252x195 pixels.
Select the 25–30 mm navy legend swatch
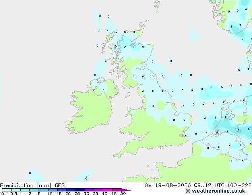pos(80,190)
